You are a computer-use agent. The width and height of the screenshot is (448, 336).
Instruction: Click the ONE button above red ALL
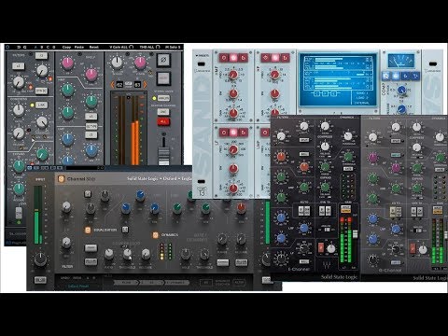163,112
